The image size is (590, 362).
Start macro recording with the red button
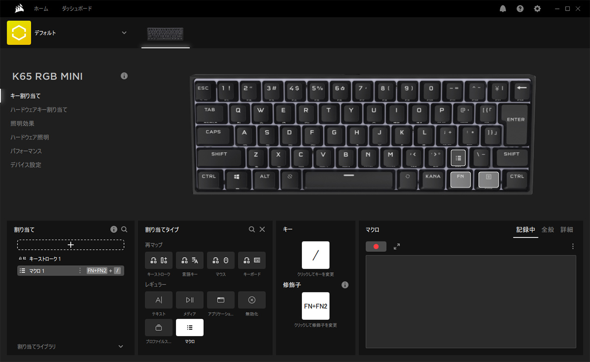pos(376,246)
